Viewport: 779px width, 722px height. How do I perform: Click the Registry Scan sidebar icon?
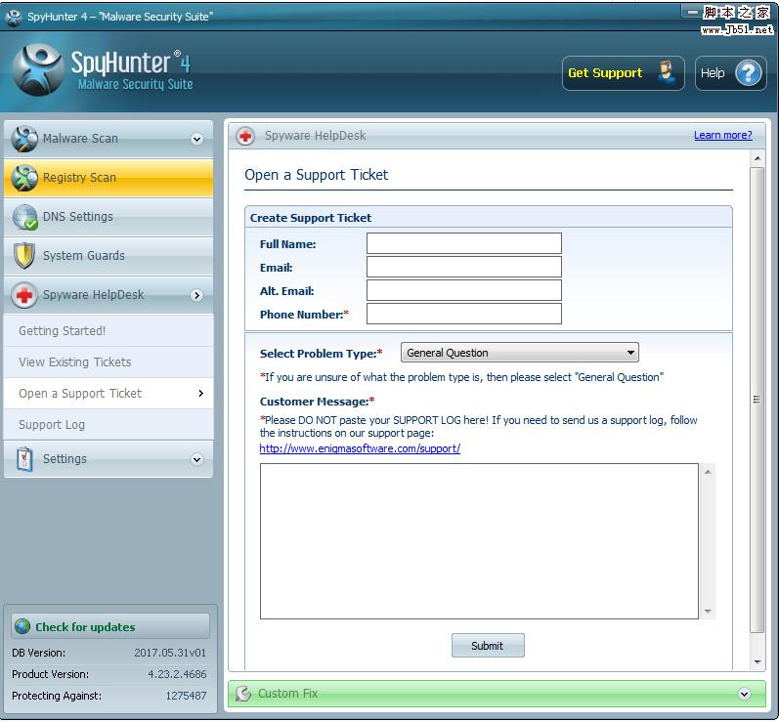[x=23, y=178]
